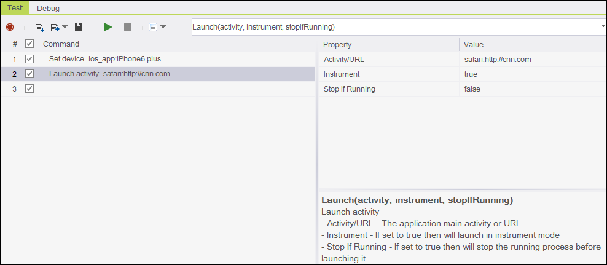Click the red Record button

(10, 27)
